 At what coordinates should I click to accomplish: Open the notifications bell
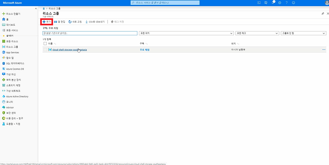tap(273, 3)
